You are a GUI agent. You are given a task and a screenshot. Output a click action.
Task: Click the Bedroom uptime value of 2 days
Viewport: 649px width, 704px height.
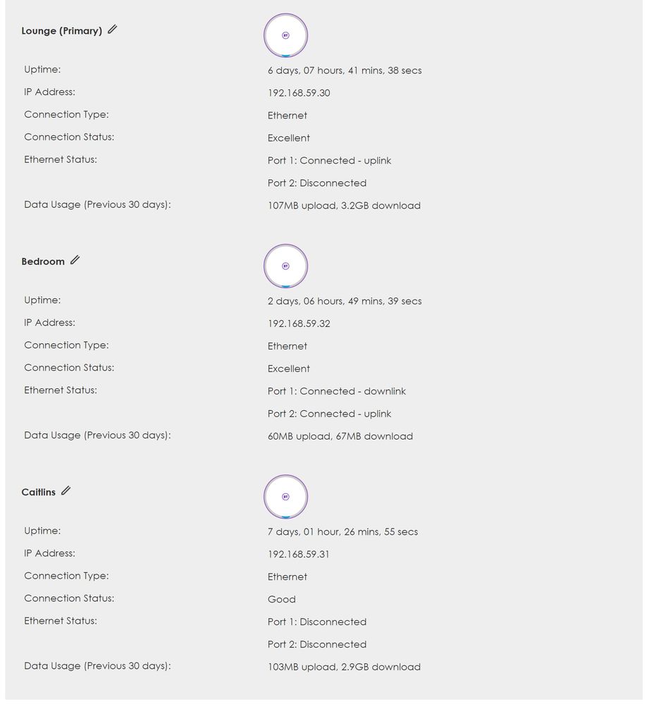345,301
